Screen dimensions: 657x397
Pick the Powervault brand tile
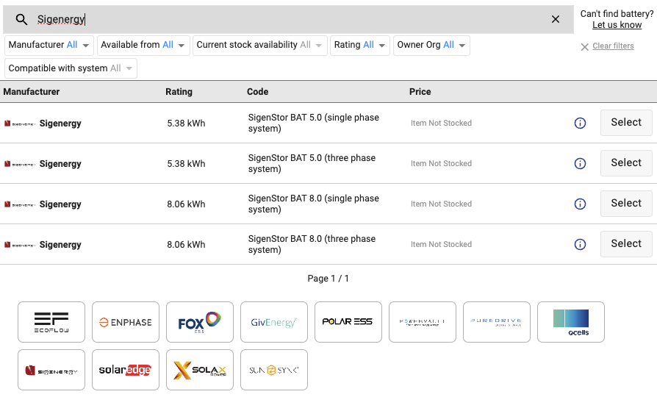point(423,322)
